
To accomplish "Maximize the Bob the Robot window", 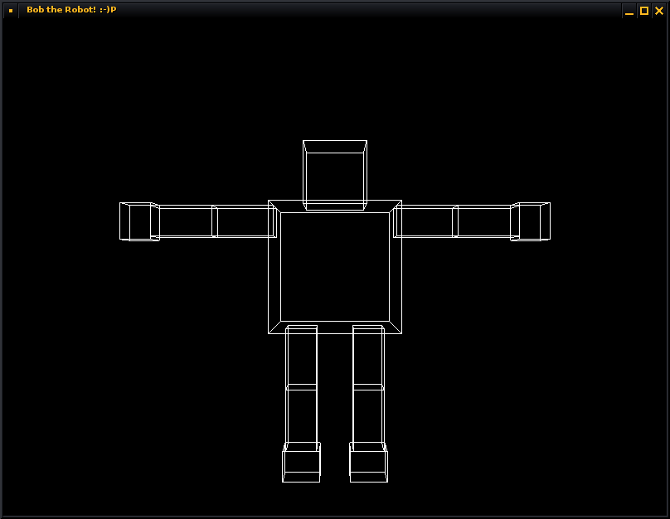I will [644, 11].
